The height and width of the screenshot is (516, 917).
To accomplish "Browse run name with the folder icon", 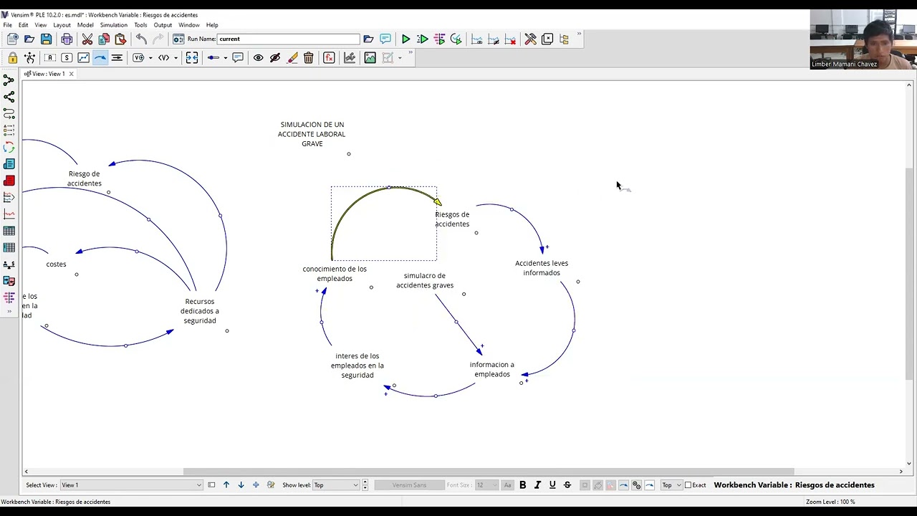I will pos(368,39).
